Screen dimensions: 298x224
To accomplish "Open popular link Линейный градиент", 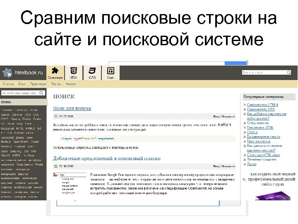I will coord(262,159).
